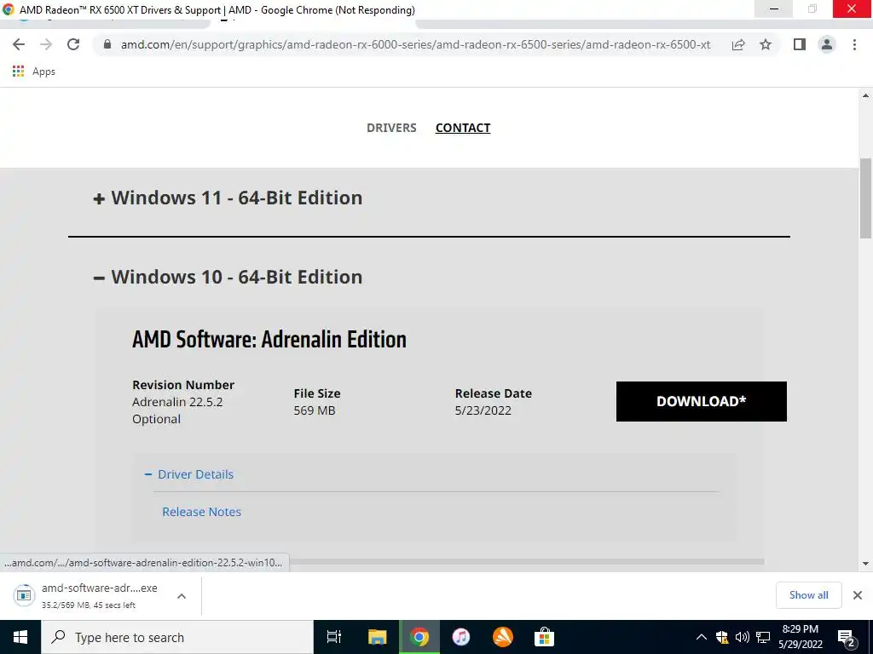Open the Release Notes link

click(x=201, y=512)
